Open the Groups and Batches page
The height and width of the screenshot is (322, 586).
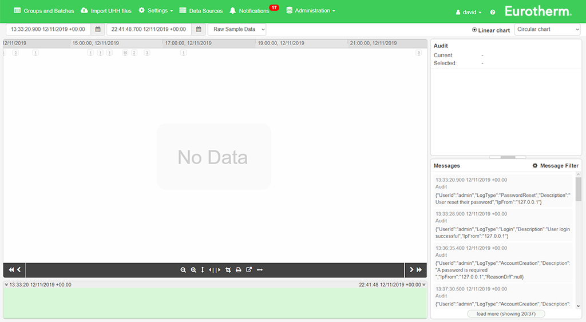(43, 11)
